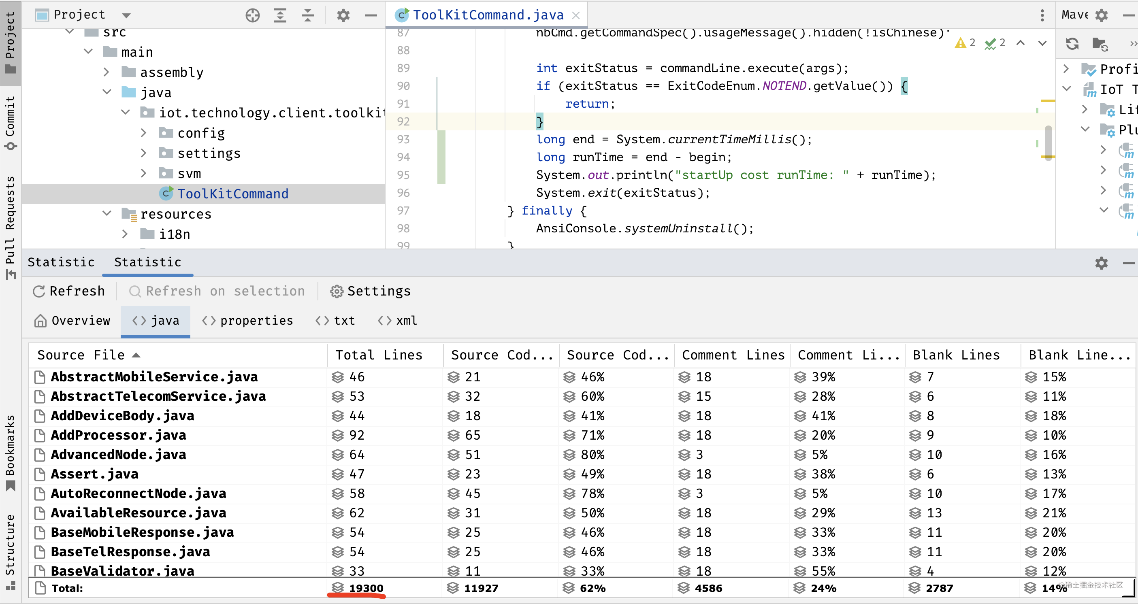The height and width of the screenshot is (604, 1138).
Task: Jump to next highlighted error arrow
Action: [1042, 43]
